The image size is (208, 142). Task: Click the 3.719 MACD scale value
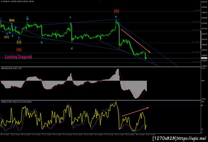click(x=203, y=68)
